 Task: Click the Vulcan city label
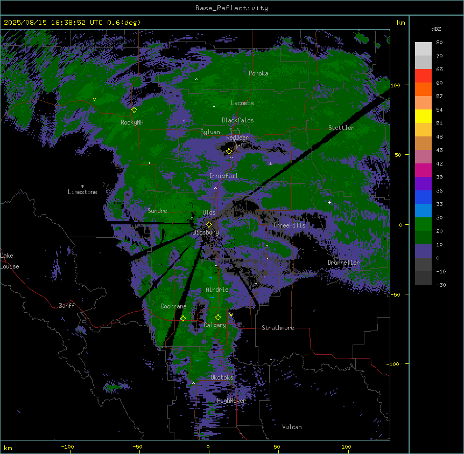click(x=292, y=427)
